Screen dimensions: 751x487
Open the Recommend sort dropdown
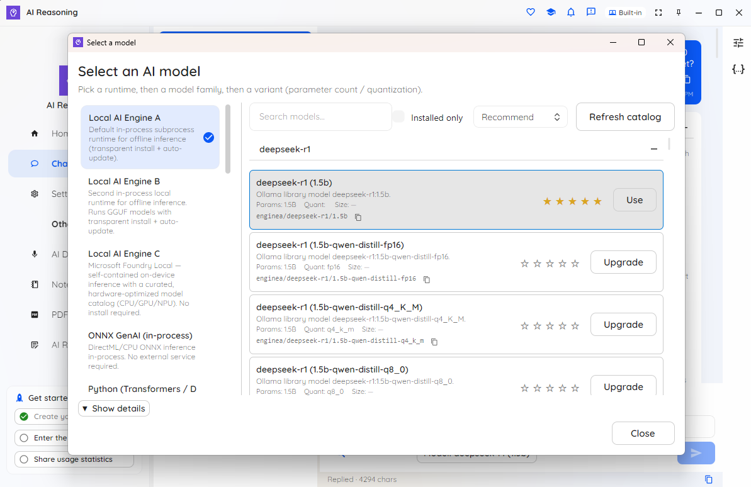tap(520, 117)
